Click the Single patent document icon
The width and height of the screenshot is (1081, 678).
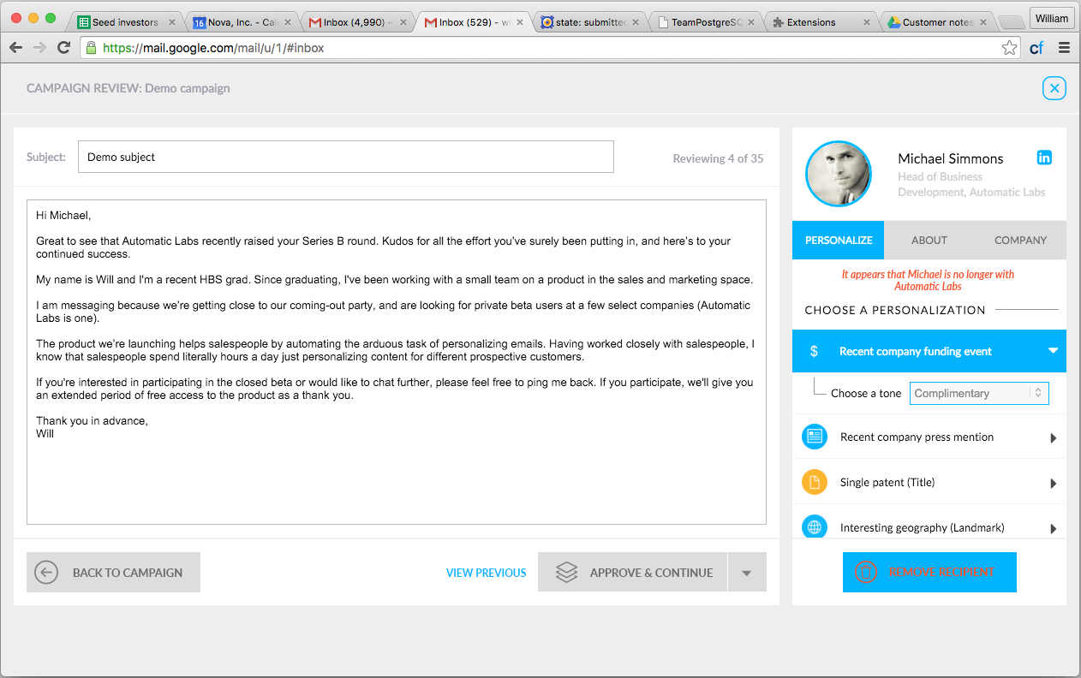pyautogui.click(x=815, y=482)
